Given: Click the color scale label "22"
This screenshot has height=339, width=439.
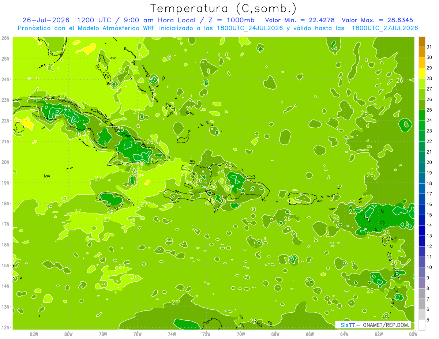Looking at the screenshot, I should 429,142.
